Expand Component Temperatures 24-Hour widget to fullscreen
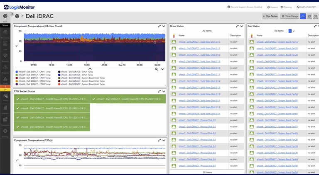319x175 pixels. coord(159,26)
